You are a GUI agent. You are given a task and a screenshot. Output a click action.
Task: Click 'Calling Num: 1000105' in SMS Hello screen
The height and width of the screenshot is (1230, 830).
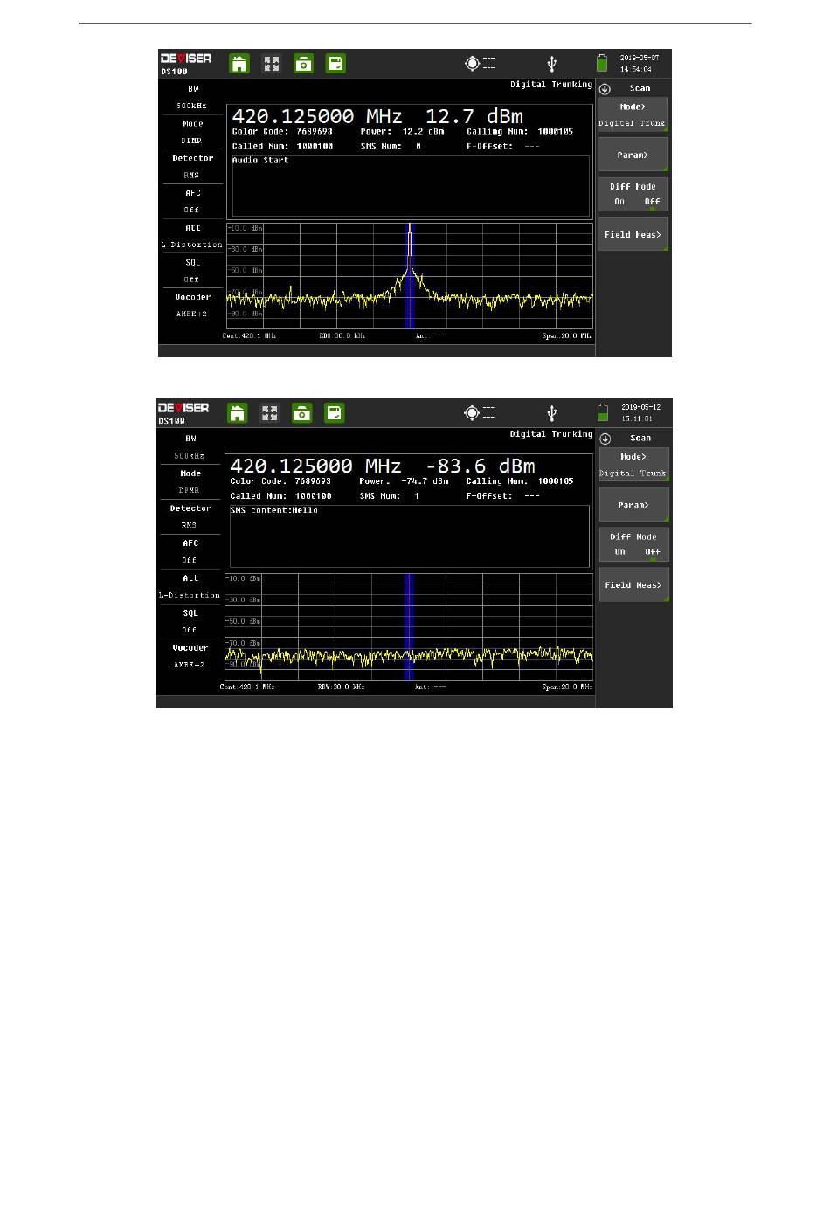point(520,481)
